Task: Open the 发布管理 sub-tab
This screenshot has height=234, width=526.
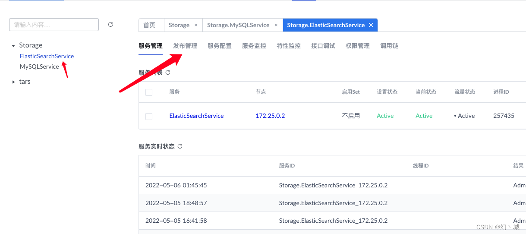Action: click(185, 46)
